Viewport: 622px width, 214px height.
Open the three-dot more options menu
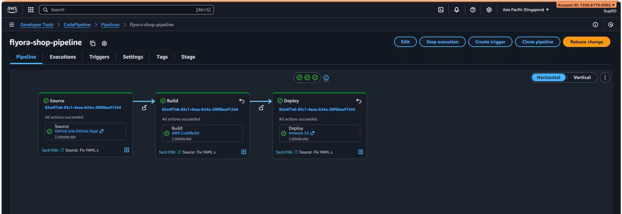[605, 77]
